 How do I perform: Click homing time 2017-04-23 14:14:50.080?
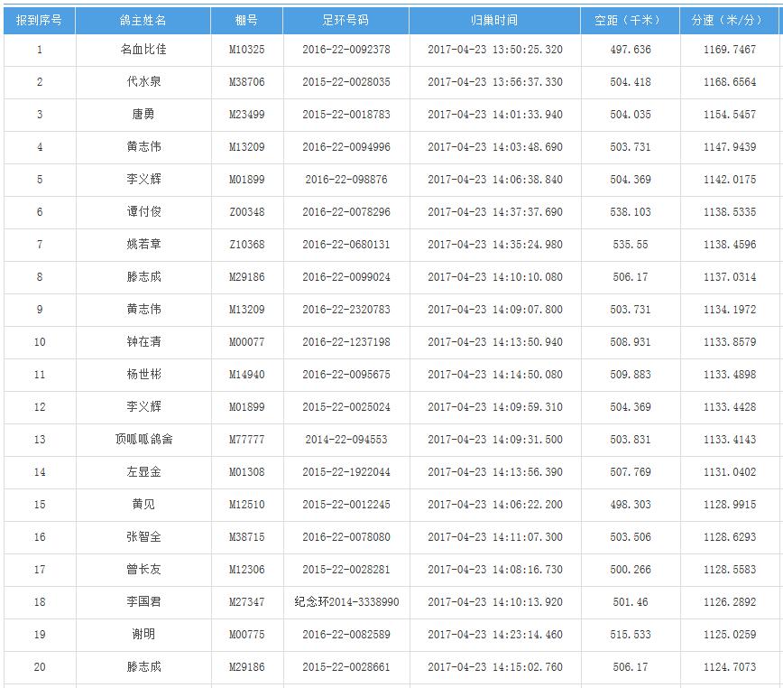[494, 375]
